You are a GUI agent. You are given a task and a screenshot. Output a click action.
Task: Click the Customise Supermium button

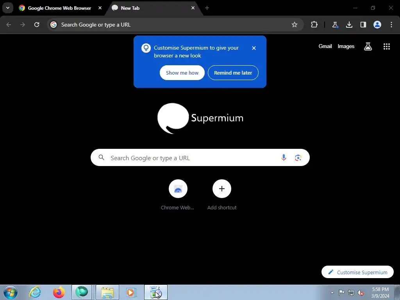[357, 272]
